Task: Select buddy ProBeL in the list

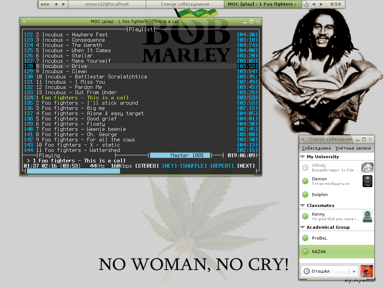Action: coord(337,238)
